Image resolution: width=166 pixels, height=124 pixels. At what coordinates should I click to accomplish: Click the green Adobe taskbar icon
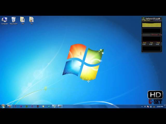[26, 106]
